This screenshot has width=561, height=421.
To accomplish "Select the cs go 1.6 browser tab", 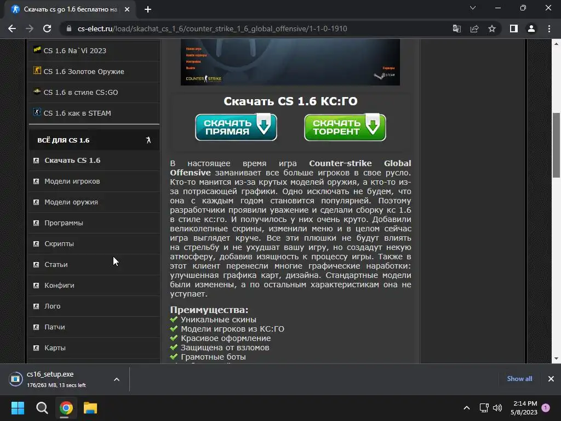I will [x=70, y=9].
